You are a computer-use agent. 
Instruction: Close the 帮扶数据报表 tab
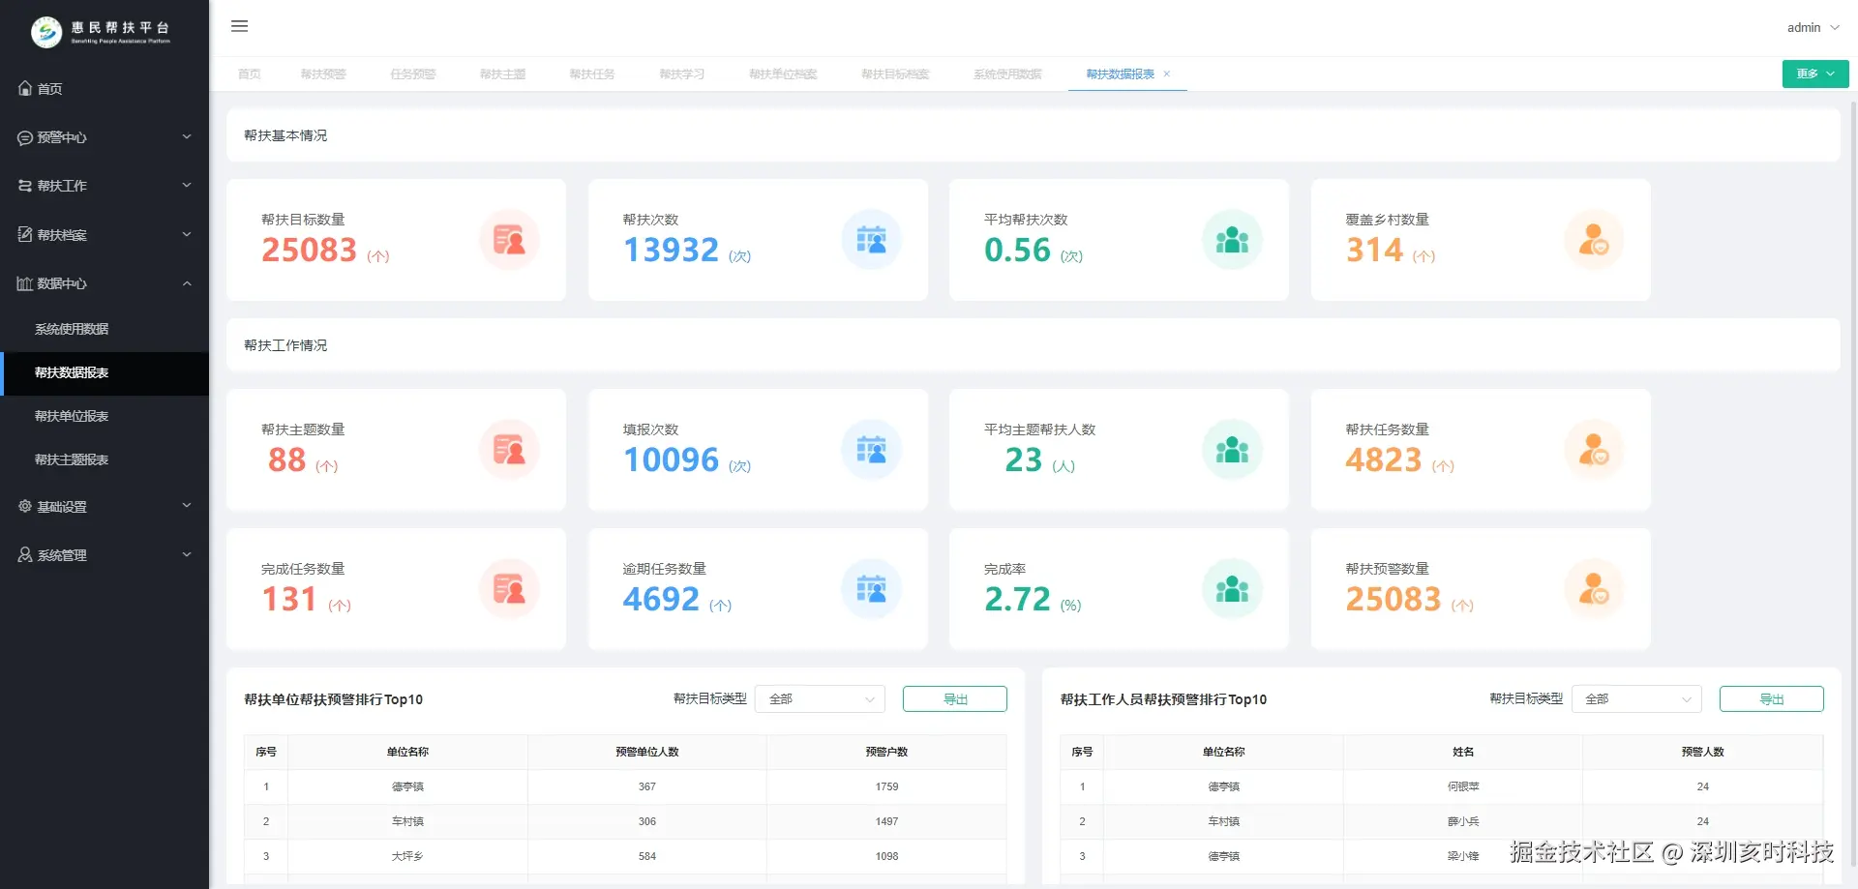[x=1167, y=74]
